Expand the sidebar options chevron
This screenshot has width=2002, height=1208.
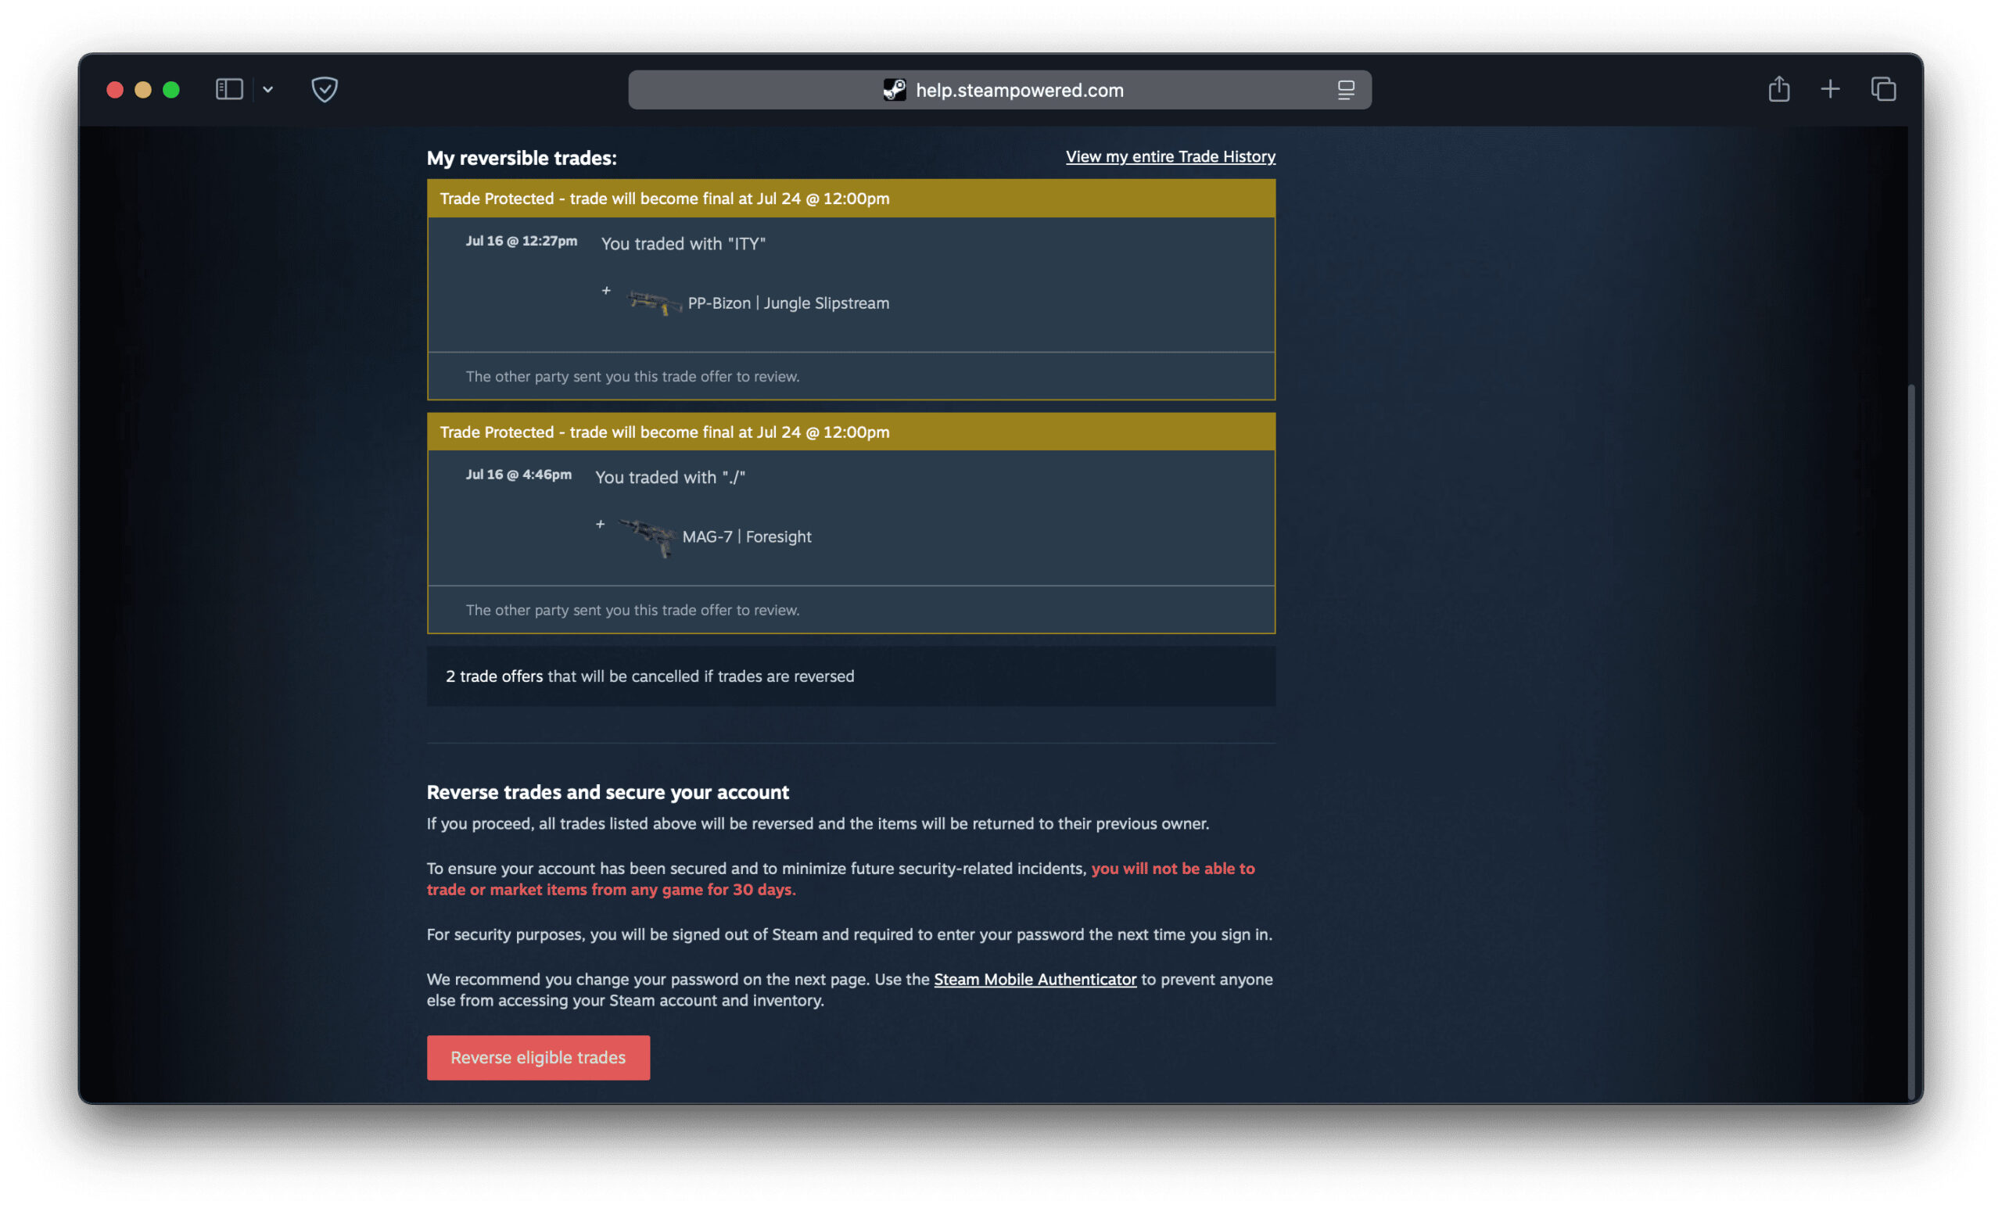[269, 89]
